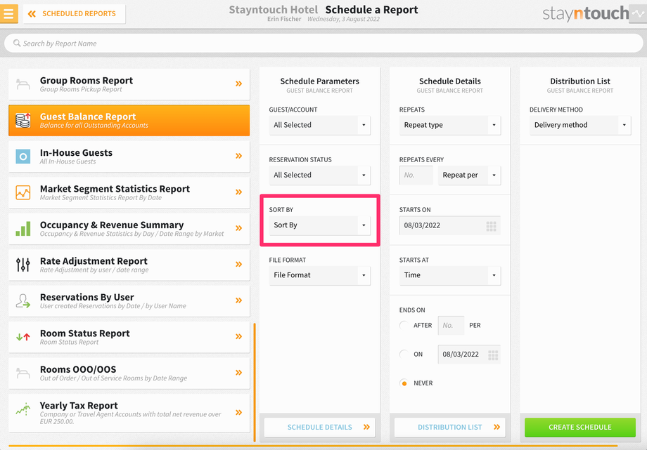The width and height of the screenshot is (647, 450).
Task: Click the Group Rooms Report bed icon
Action: click(x=23, y=84)
